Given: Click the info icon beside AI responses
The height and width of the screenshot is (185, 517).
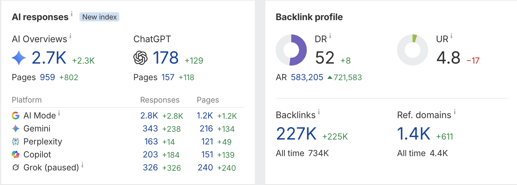Looking at the screenshot, I should pyautogui.click(x=72, y=14).
